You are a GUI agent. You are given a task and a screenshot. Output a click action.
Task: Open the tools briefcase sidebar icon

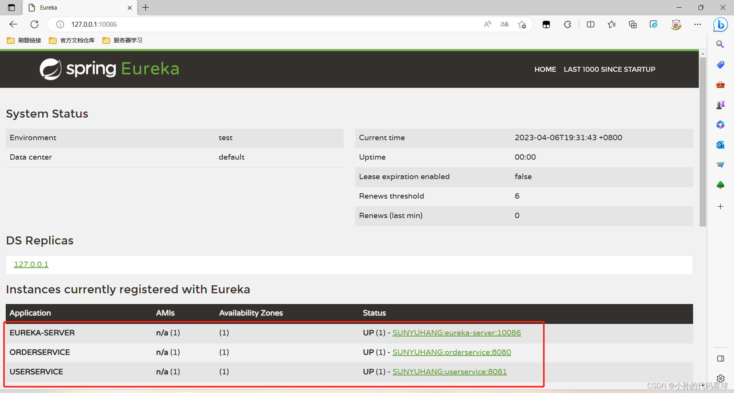point(720,85)
